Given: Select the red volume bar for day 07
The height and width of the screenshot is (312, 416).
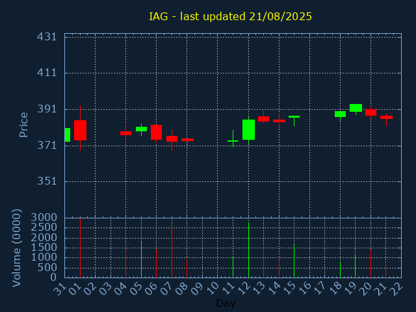Looking at the screenshot, I should click(172, 253).
